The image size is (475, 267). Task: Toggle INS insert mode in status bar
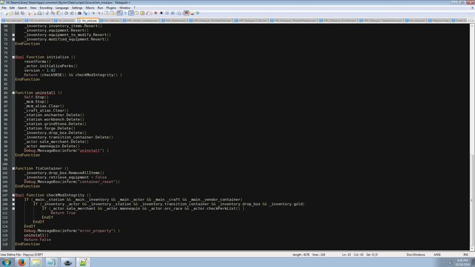[x=465, y=254]
